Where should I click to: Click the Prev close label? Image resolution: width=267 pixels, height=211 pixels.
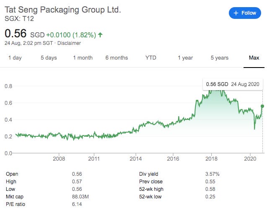[x=151, y=182]
